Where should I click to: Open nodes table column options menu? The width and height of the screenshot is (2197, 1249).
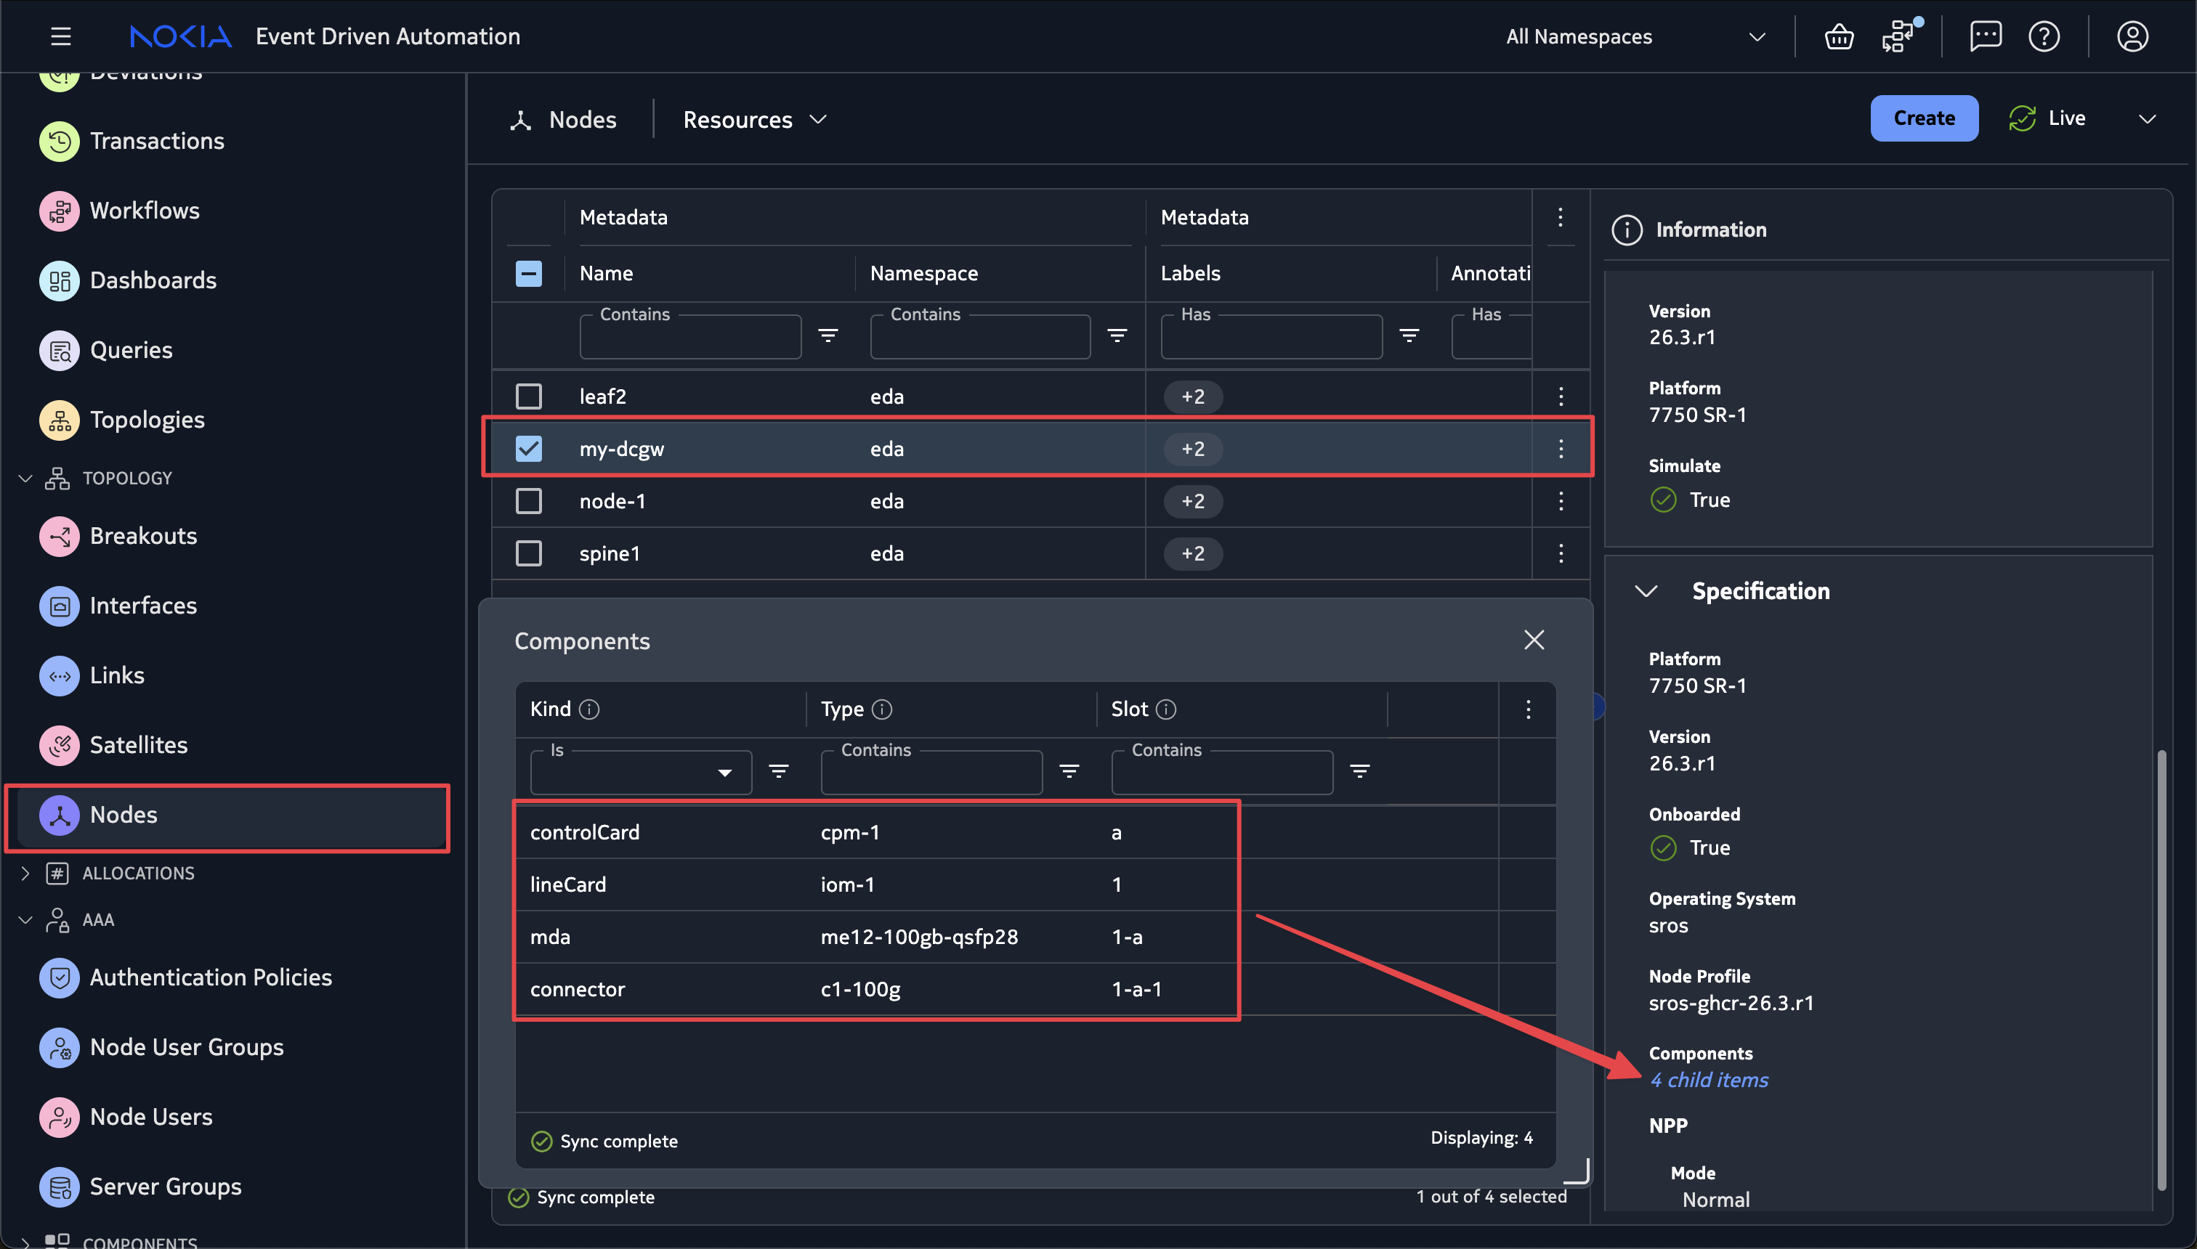tap(1561, 217)
